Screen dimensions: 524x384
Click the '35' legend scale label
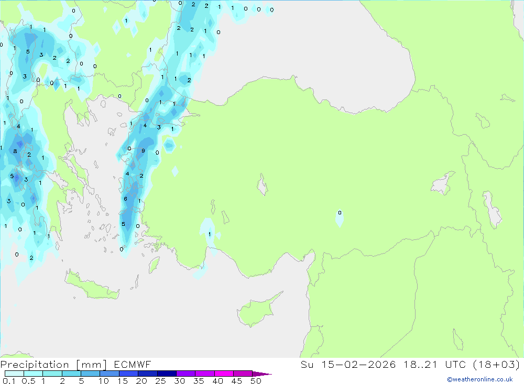[x=199, y=381]
